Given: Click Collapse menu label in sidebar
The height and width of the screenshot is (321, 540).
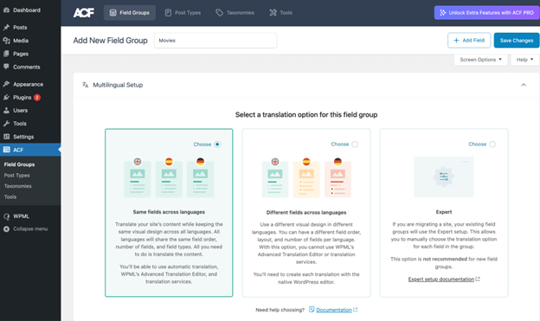Looking at the screenshot, I should click(x=30, y=228).
